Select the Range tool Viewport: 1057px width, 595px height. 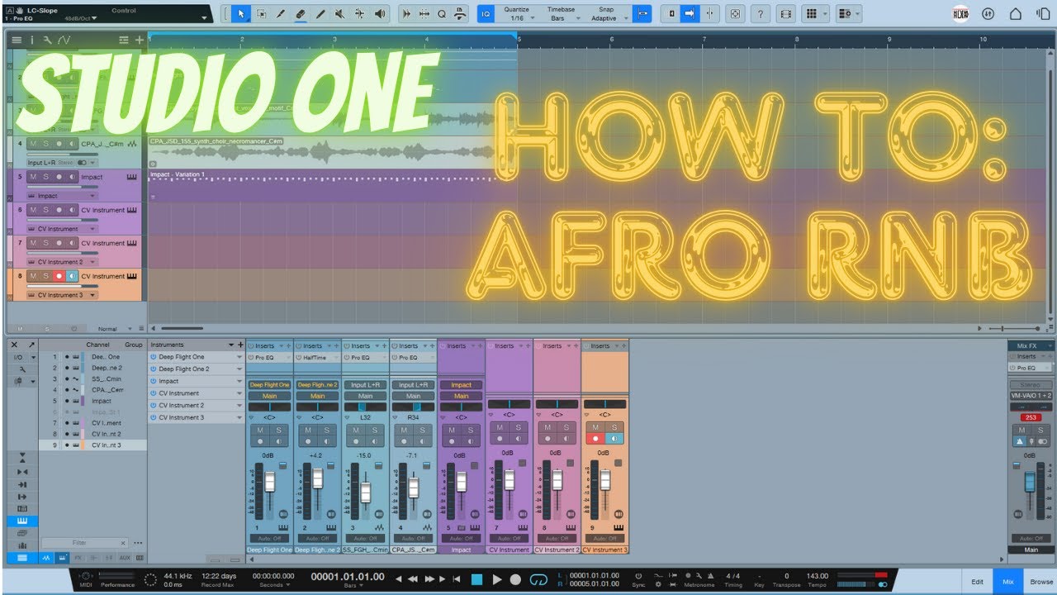[261, 14]
